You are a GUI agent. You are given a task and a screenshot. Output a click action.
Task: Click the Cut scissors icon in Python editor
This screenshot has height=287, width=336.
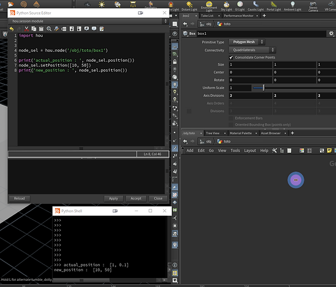(x=26, y=29)
